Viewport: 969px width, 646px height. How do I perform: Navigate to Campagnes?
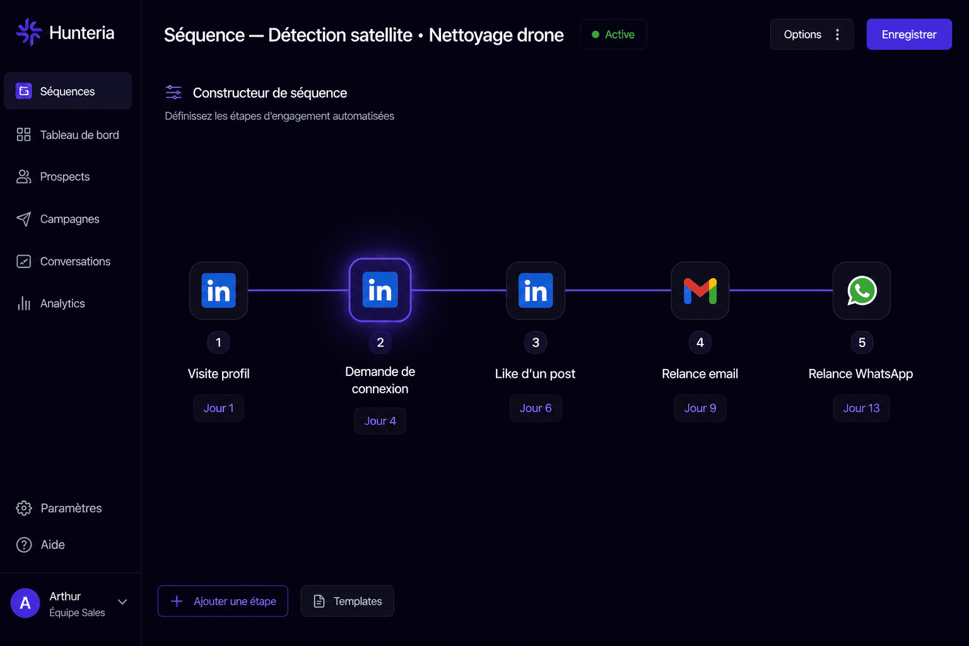pos(68,219)
